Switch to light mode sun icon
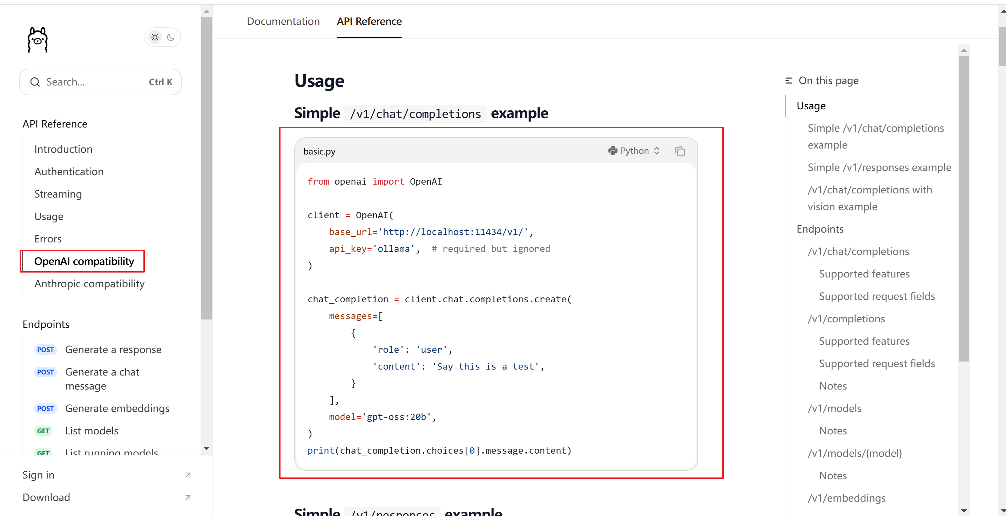The width and height of the screenshot is (1006, 516). [x=155, y=37]
